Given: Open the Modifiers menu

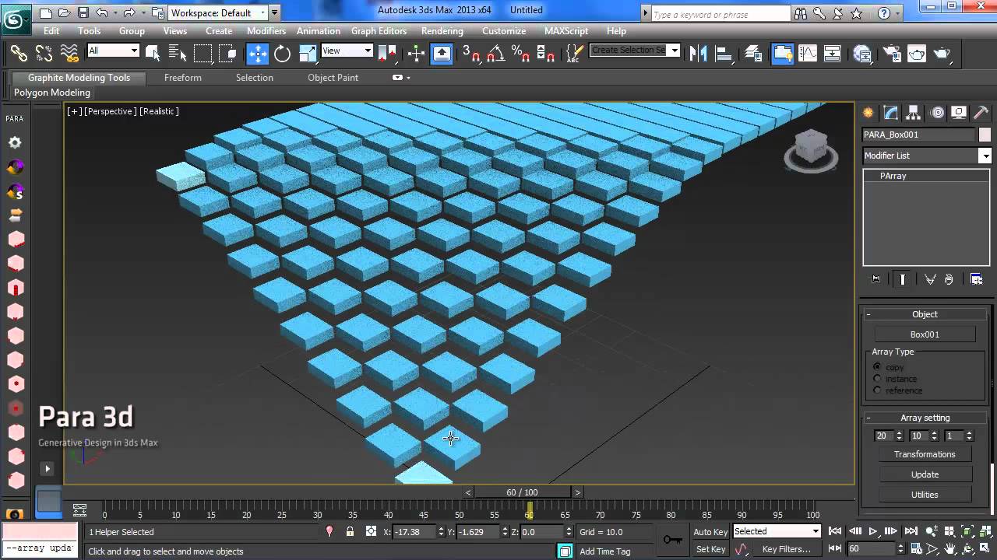Looking at the screenshot, I should 266,31.
